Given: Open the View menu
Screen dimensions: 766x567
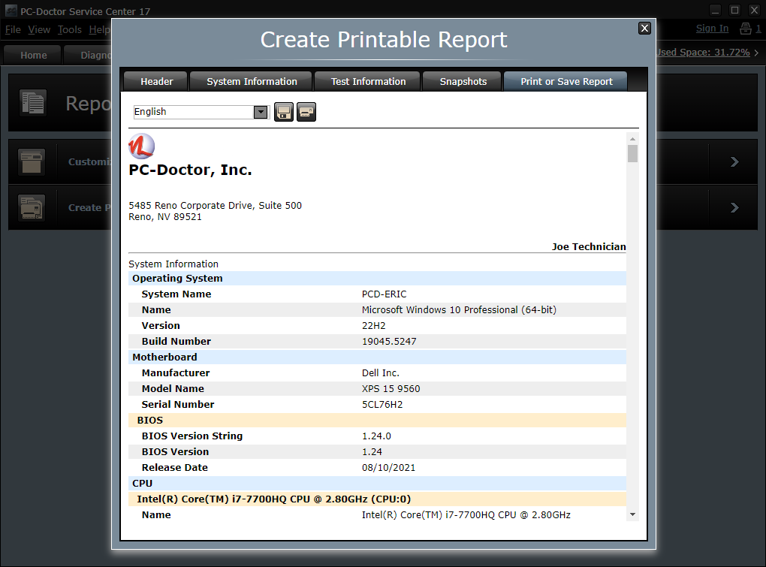Looking at the screenshot, I should coord(38,29).
